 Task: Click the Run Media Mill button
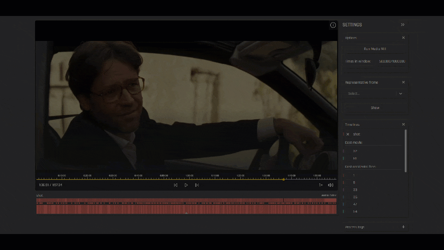point(375,49)
